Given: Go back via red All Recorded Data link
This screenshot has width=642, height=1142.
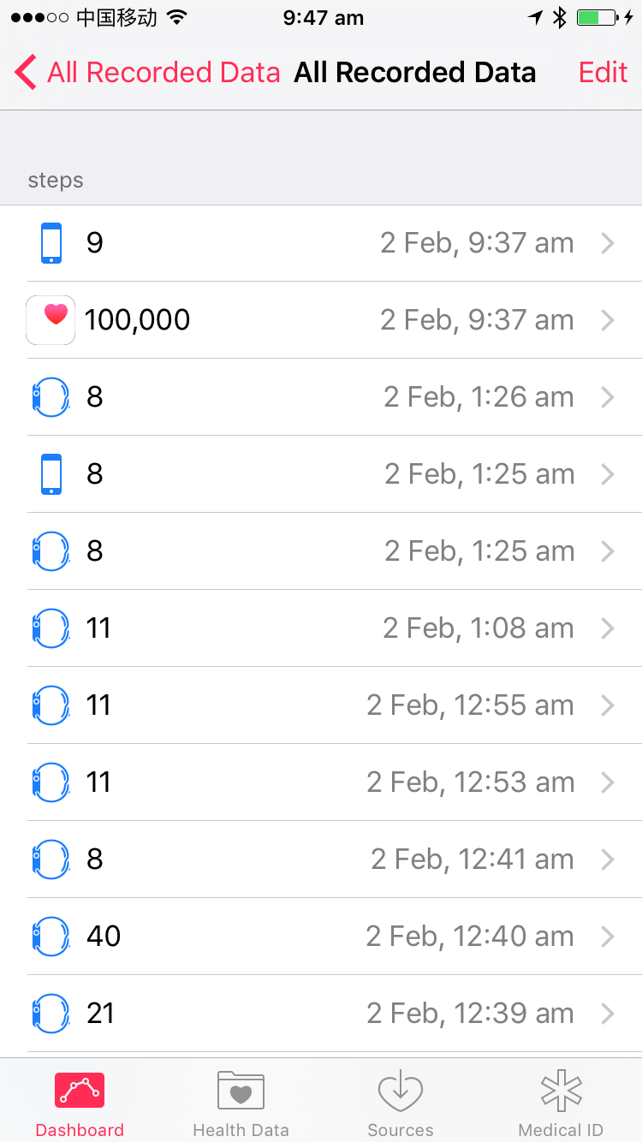Looking at the screenshot, I should 163,73.
